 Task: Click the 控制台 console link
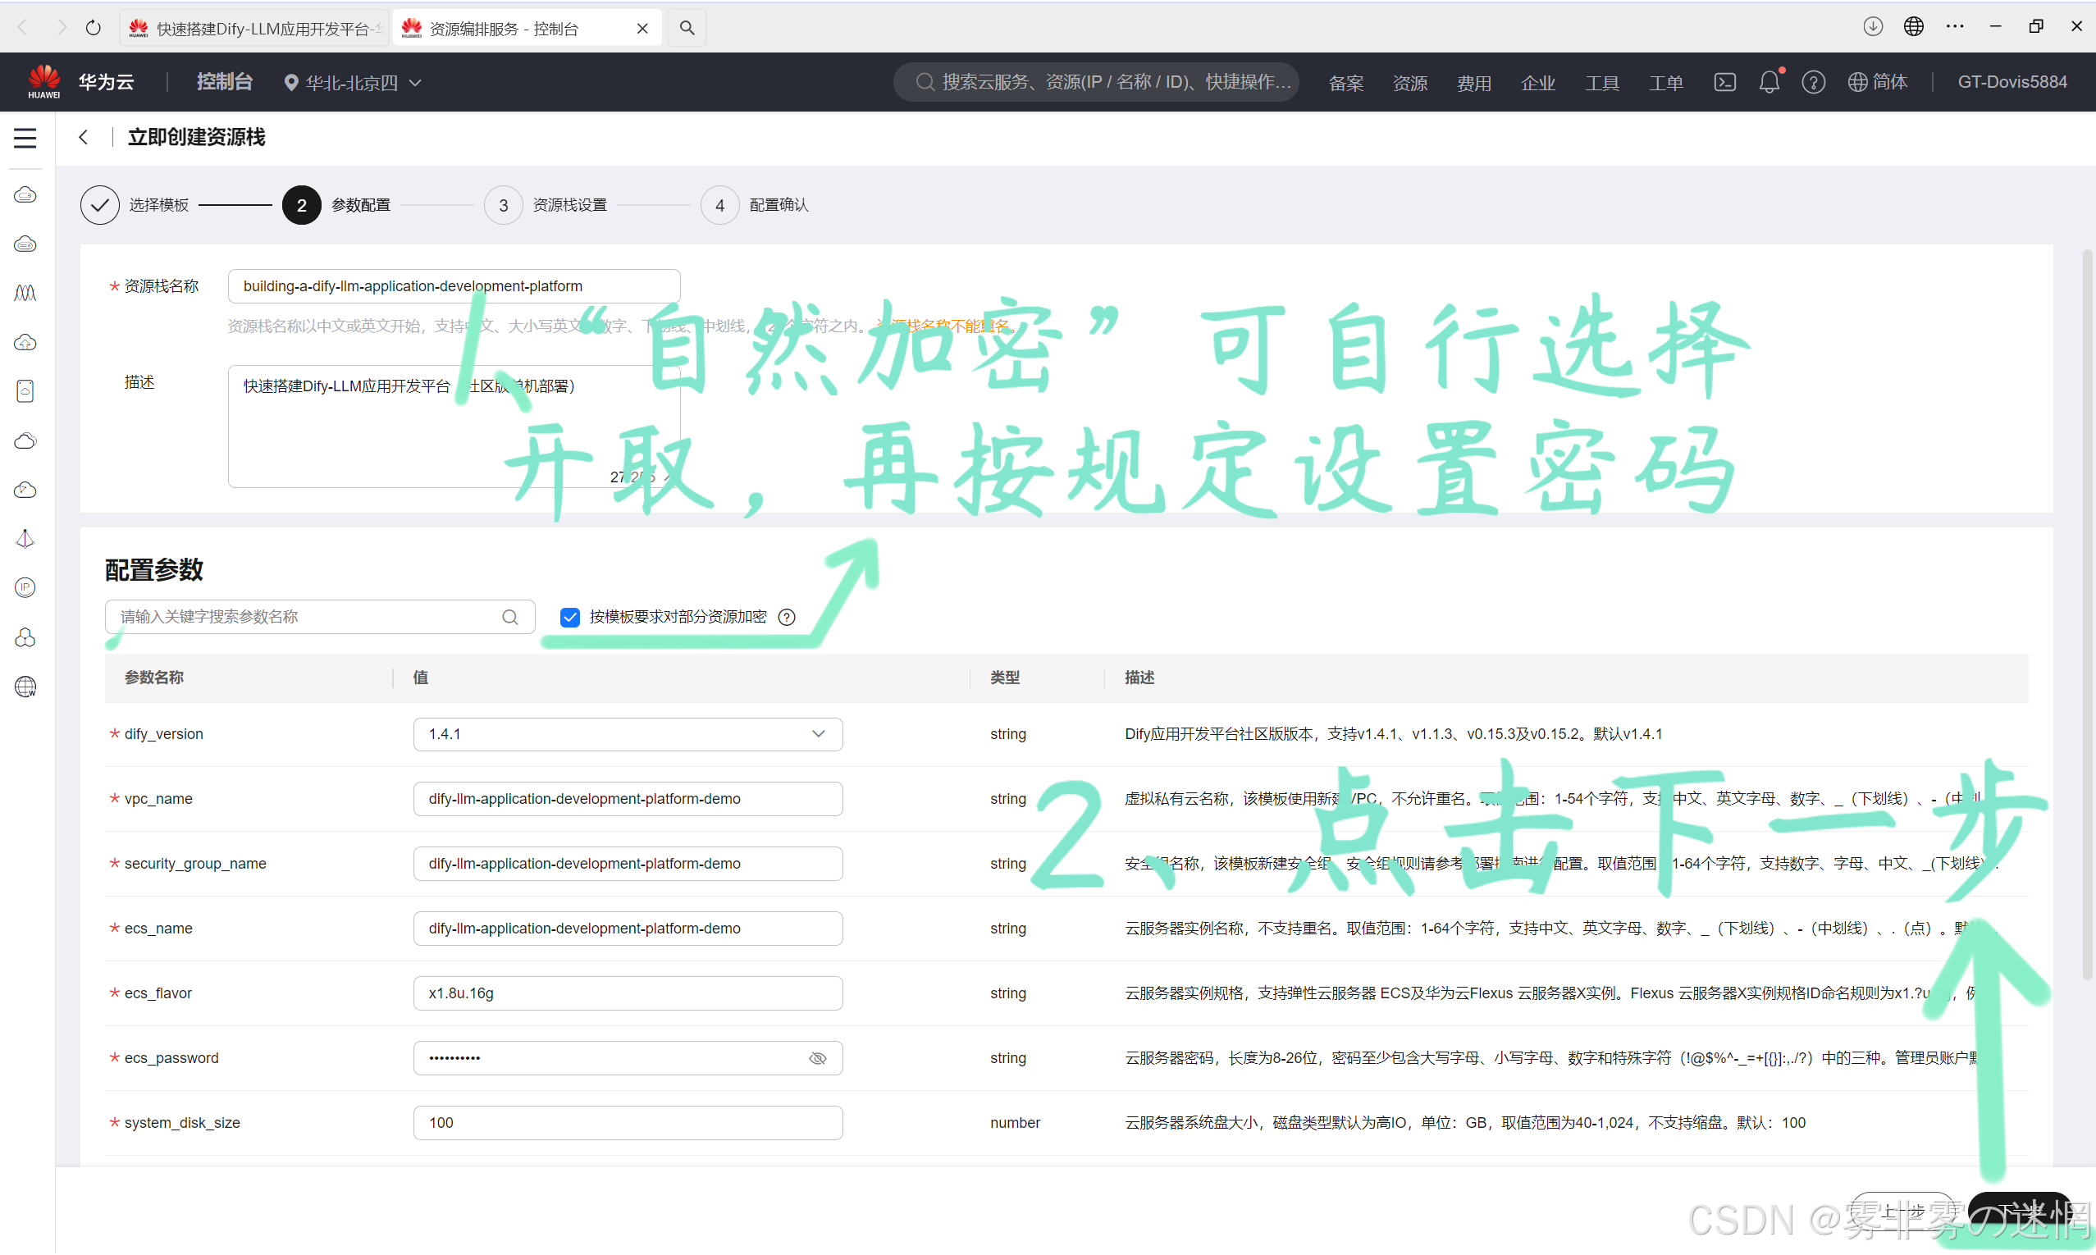click(224, 82)
